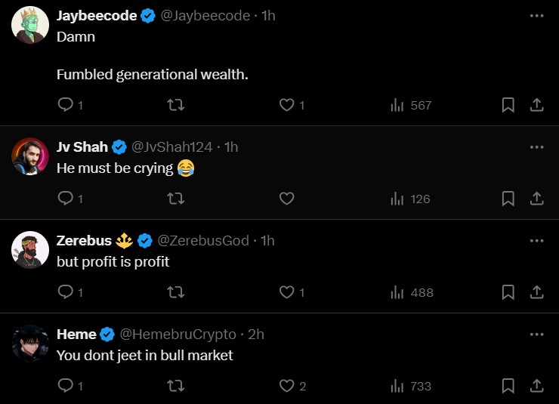Like Jv Shah's 'He must be crying' tweet
Image resolution: width=559 pixels, height=404 pixels.
(286, 199)
